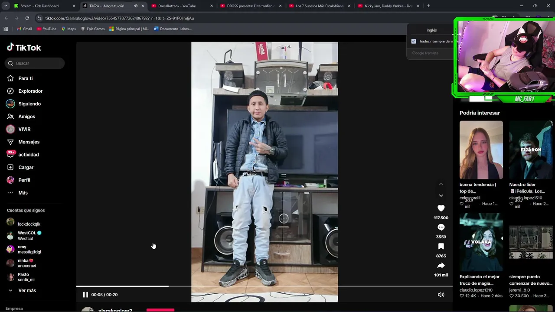Go to the next video arrow
The height and width of the screenshot is (312, 555).
click(x=441, y=195)
